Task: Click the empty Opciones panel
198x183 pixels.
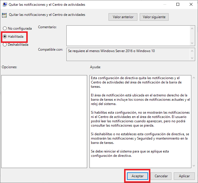Action: click(x=44, y=122)
